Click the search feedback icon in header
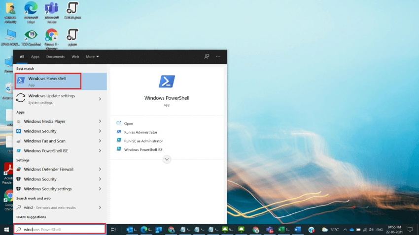Image resolution: width=419 pixels, height=235 pixels. [207, 57]
